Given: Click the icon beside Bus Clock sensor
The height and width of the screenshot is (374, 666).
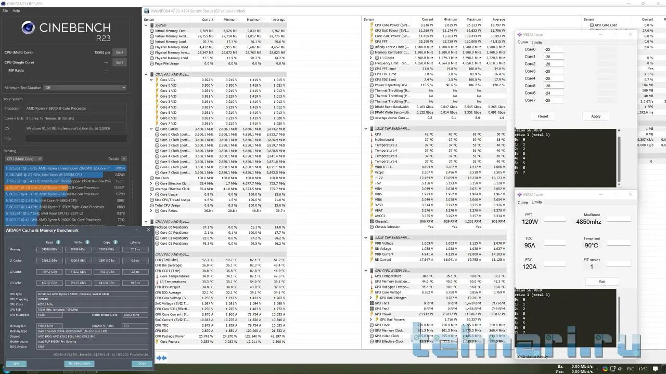Looking at the screenshot, I should (152, 178).
